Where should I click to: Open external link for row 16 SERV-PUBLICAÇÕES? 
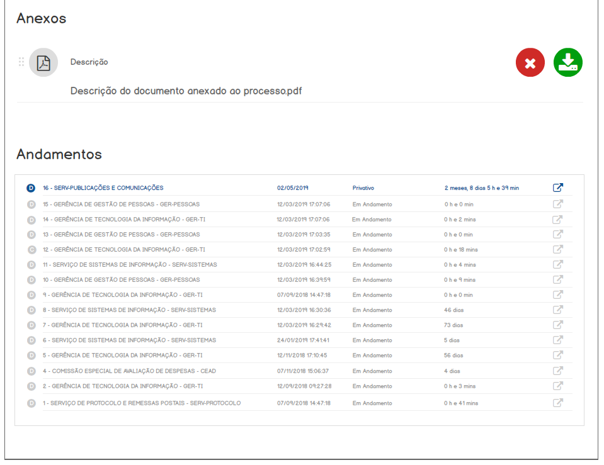(x=557, y=188)
